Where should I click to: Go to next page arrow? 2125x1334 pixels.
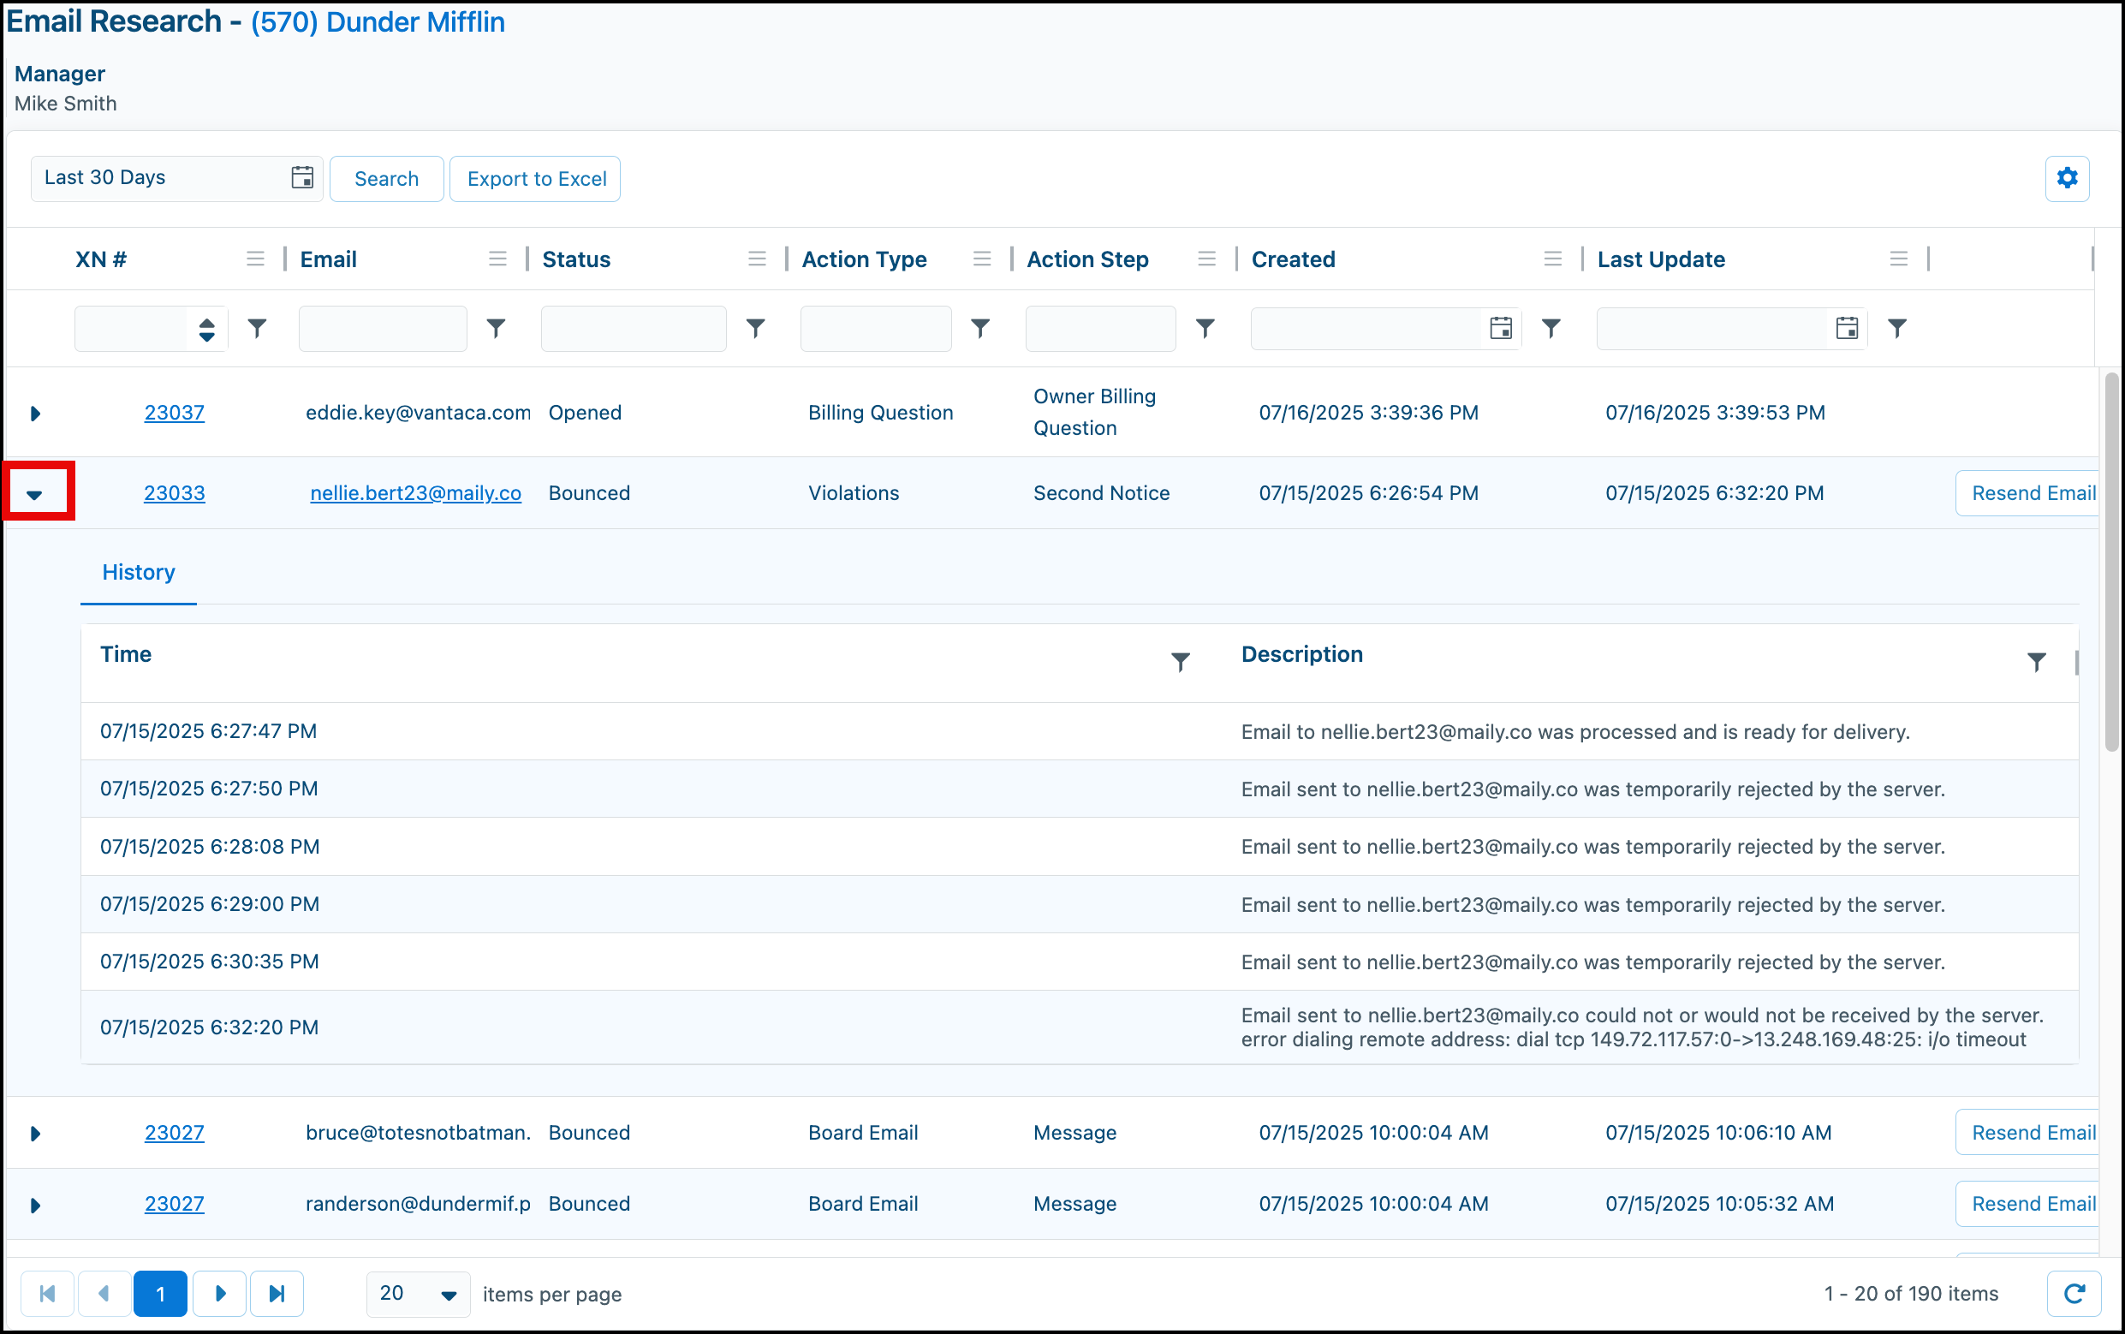[220, 1294]
